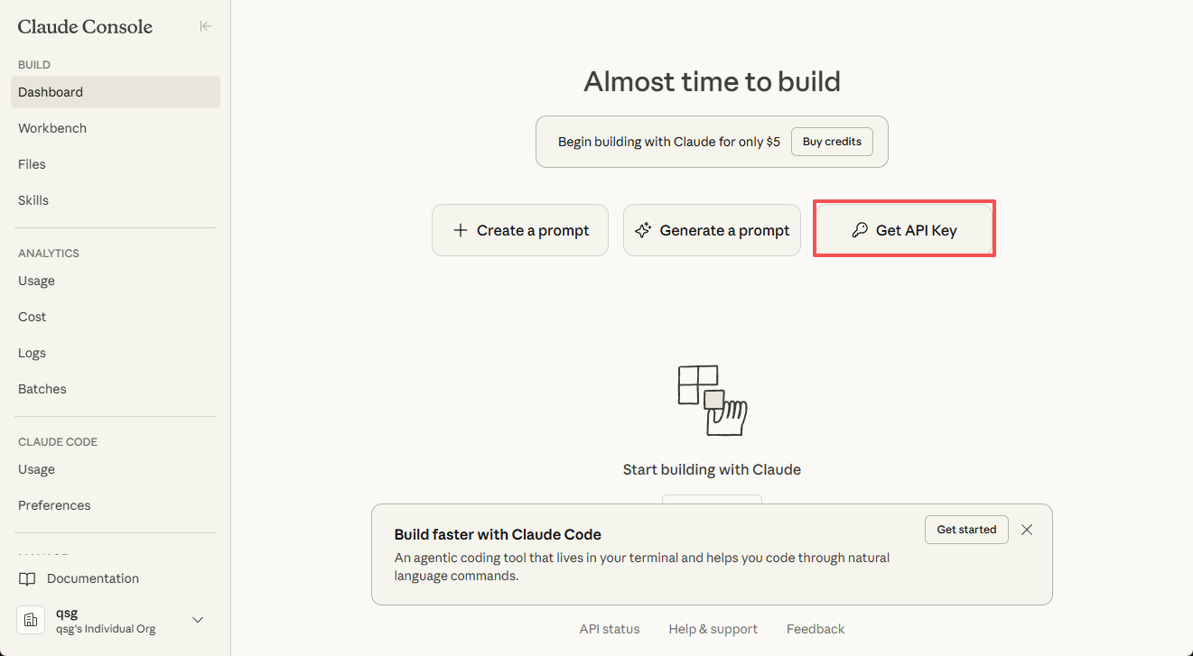
Task: Click the sparkle icon on Generate a prompt
Action: 643,230
